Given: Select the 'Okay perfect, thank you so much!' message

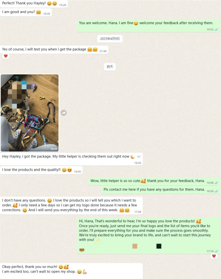Looking at the screenshot, I should tap(71, 271).
